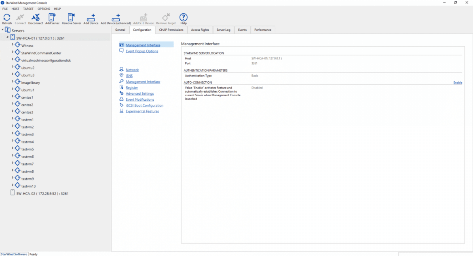Select the ubuntu3 target
473x256 pixels.
click(x=28, y=75)
